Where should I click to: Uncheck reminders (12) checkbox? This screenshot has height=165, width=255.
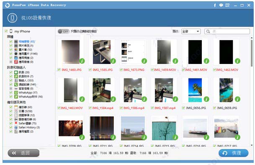tap(11, 115)
